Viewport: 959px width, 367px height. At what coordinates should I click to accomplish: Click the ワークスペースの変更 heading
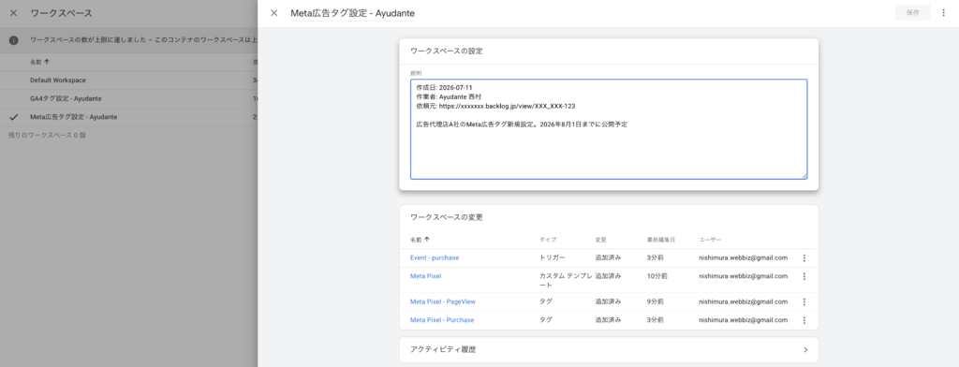pyautogui.click(x=447, y=218)
